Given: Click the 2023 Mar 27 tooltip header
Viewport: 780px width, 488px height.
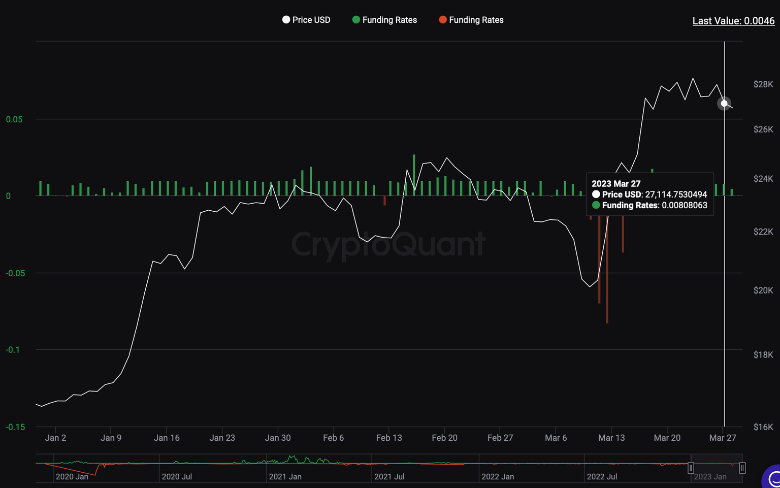Looking at the screenshot, I should (x=615, y=183).
